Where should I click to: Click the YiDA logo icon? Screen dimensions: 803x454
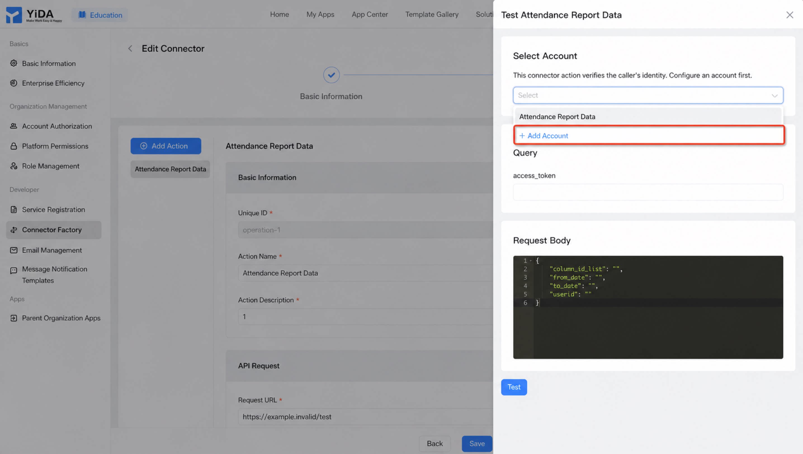pos(14,15)
